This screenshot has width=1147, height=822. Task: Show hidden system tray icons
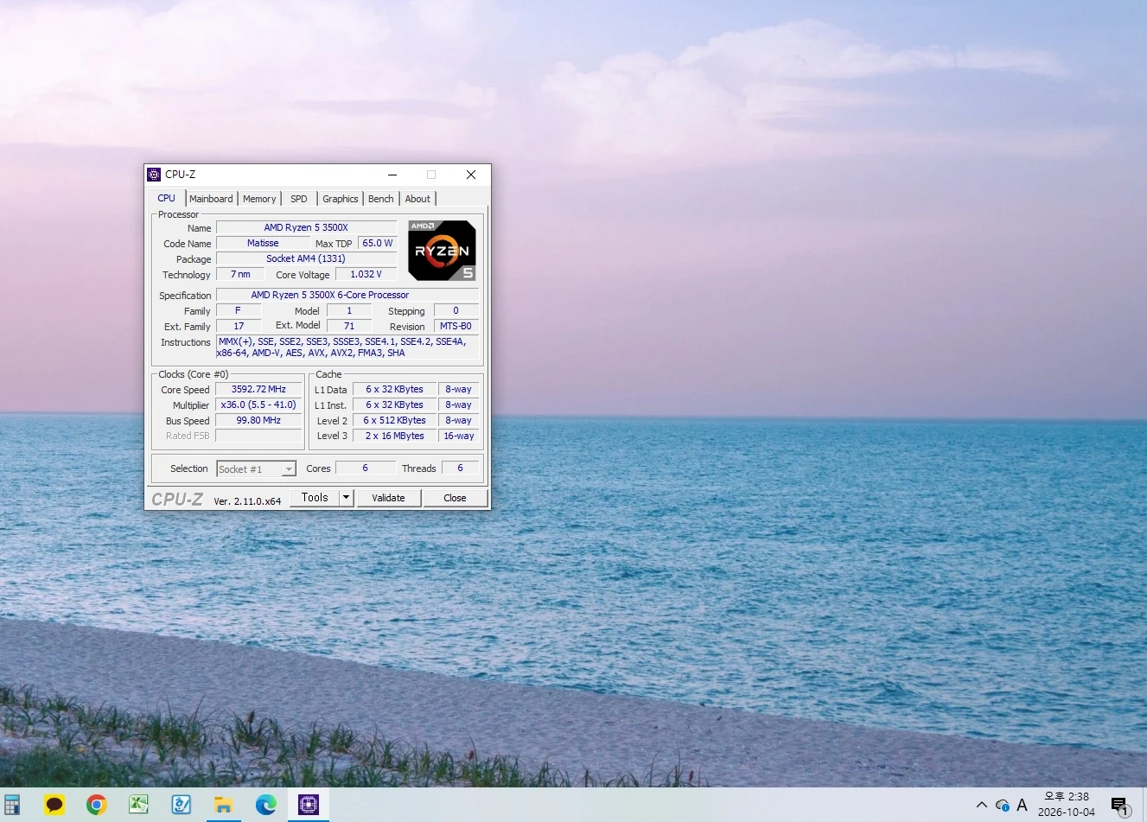pos(982,805)
